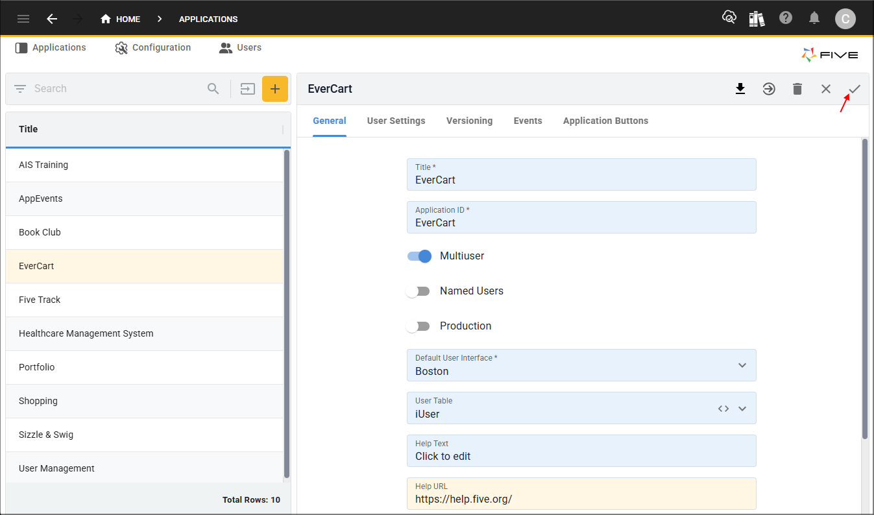The image size is (874, 515).
Task: Open the Configuration menu
Action: 153,47
